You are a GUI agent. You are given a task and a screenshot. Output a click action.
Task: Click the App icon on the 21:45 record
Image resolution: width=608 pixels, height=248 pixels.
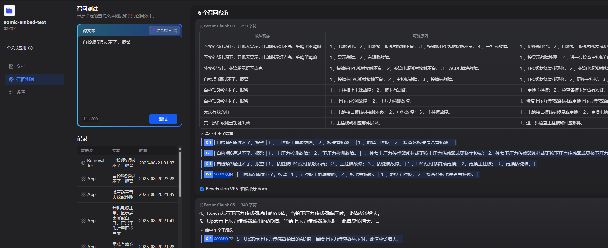(83, 194)
